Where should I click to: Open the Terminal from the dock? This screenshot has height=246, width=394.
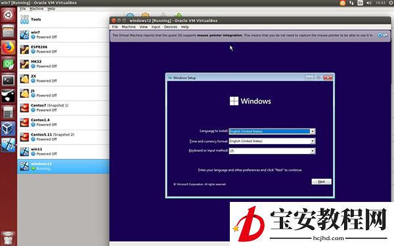[9, 80]
